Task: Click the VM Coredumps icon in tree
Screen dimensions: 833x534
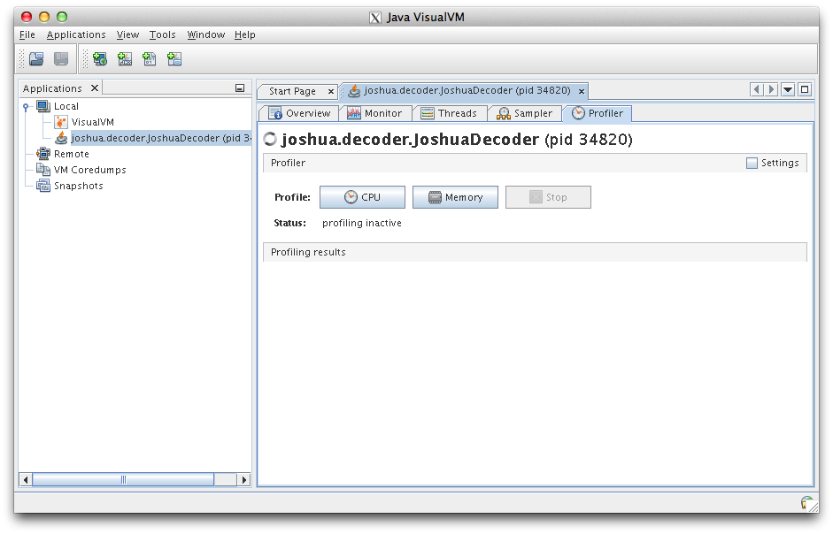Action: [x=43, y=170]
